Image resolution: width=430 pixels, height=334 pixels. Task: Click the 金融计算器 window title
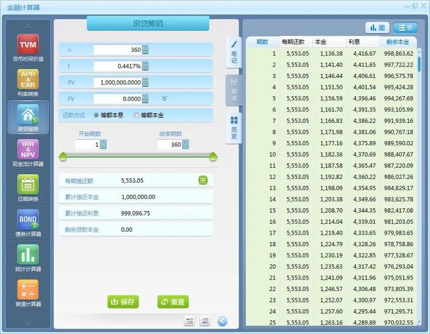click(x=24, y=7)
